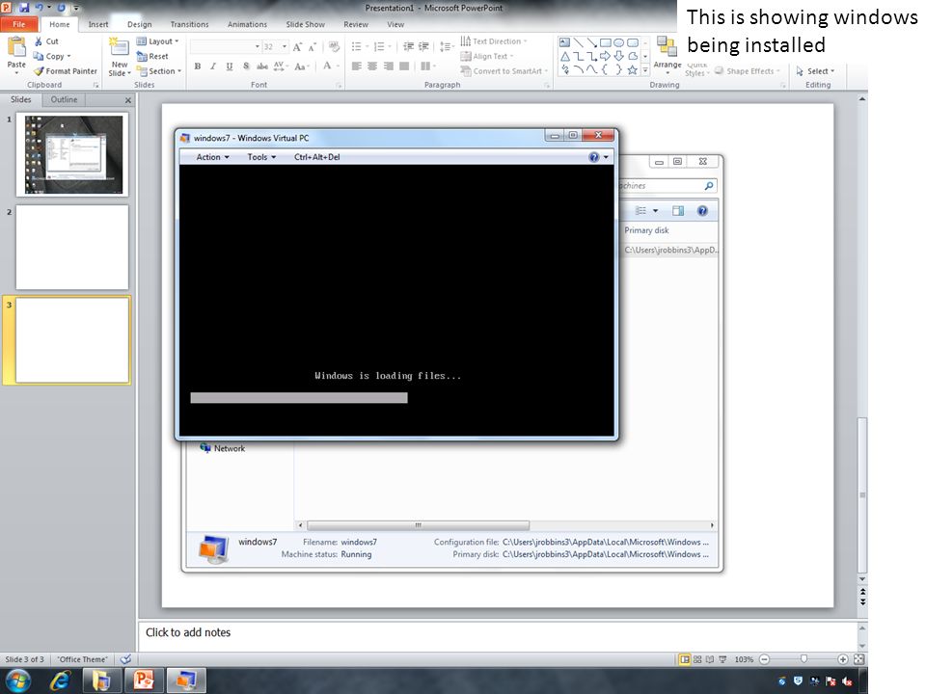This screenshot has height=694, width=926.
Task: Fit slide to current window
Action: point(859,659)
